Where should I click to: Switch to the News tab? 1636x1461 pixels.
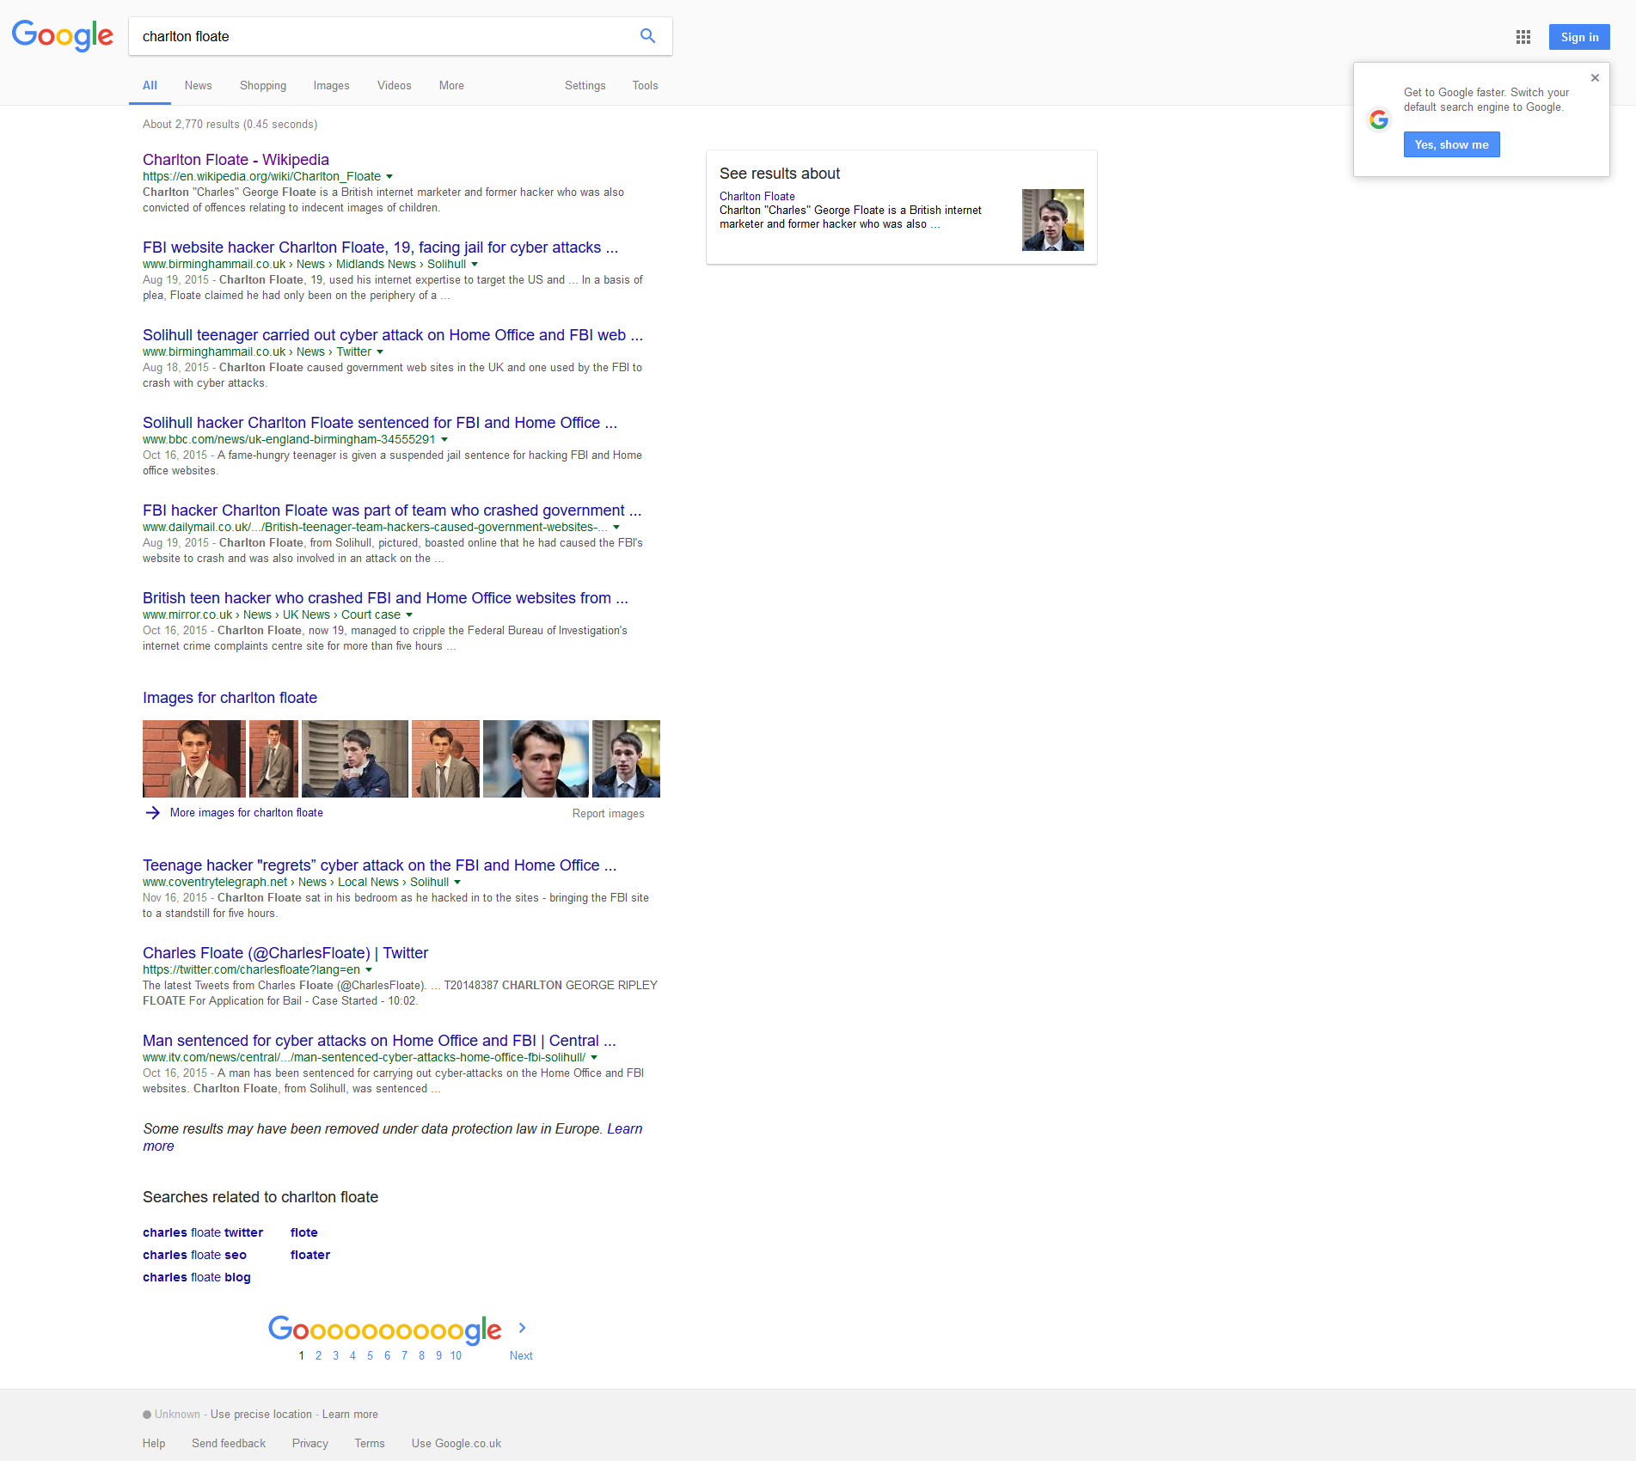pos(198,85)
